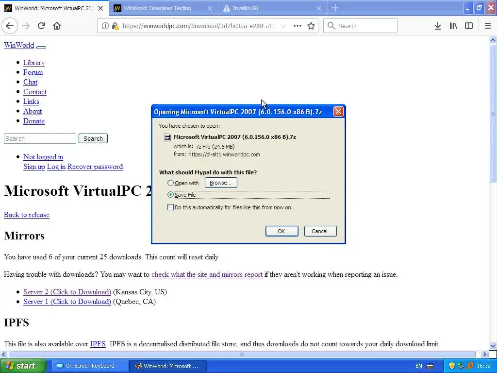Image resolution: width=497 pixels, height=373 pixels.
Task: Open the IPFS link
Action: (x=98, y=344)
